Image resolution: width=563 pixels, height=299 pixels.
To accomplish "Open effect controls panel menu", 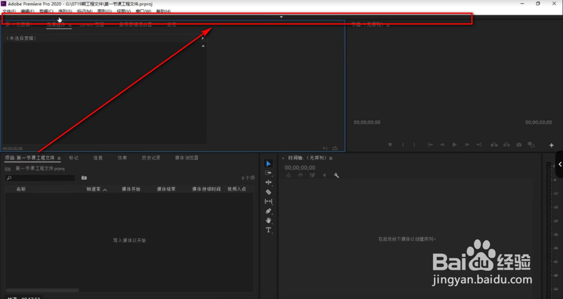I will [70, 25].
